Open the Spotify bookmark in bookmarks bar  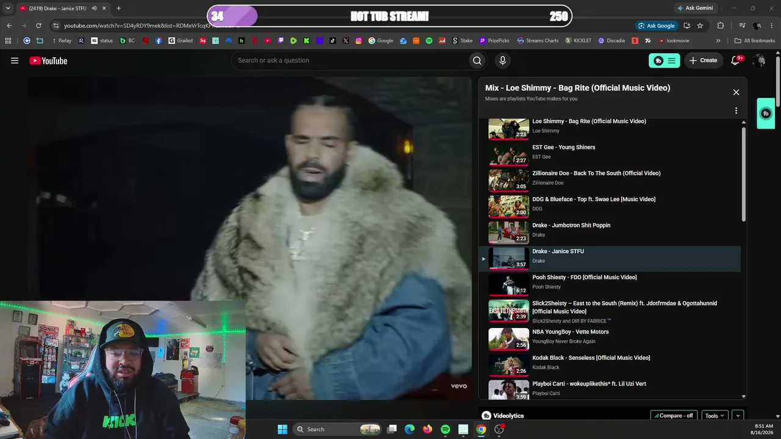[429, 41]
